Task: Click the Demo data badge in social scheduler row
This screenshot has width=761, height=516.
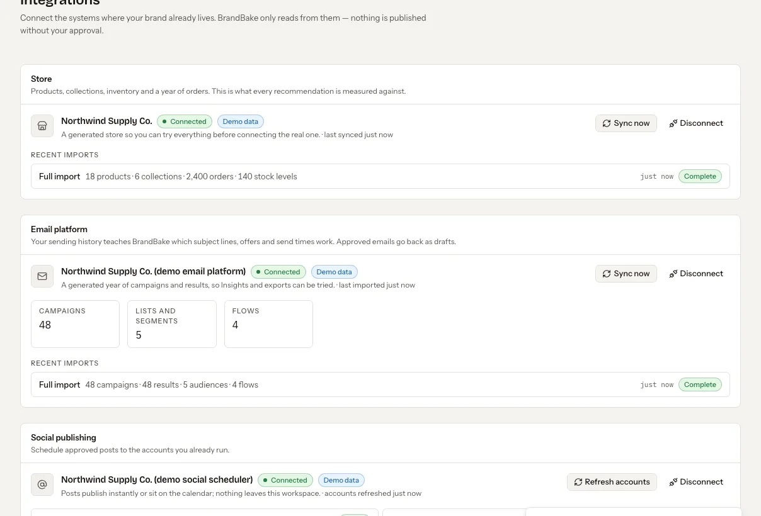Action: [341, 480]
